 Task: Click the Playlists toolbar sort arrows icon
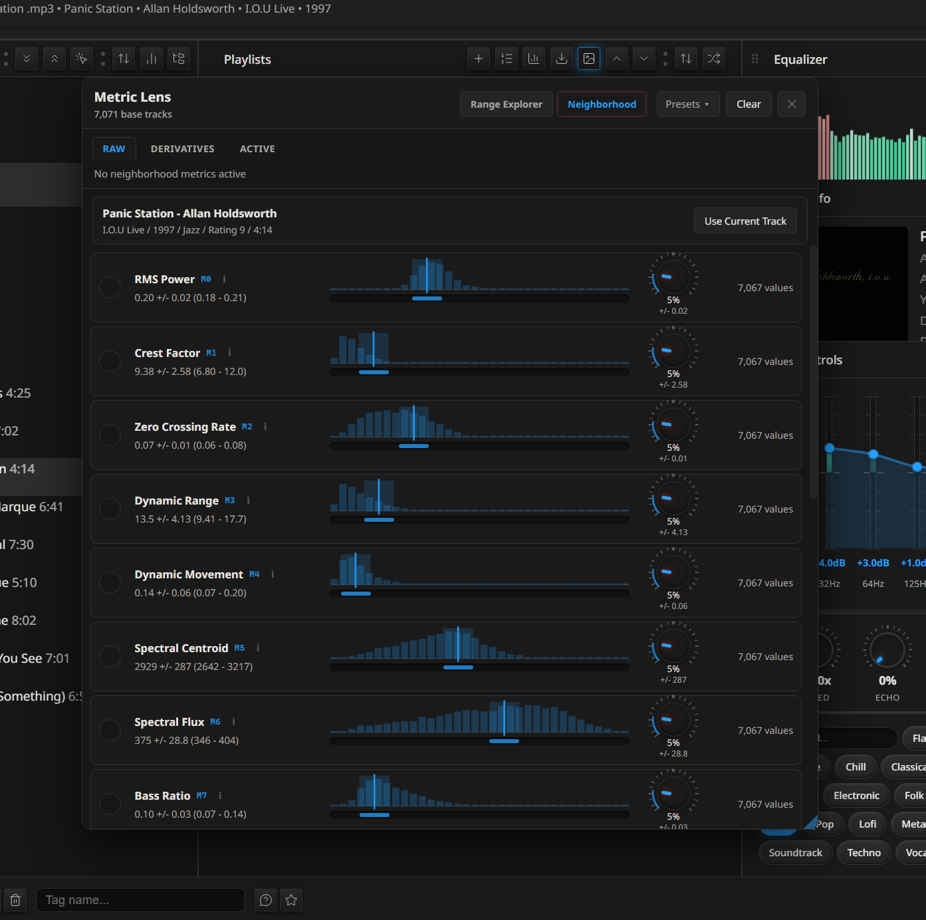686,58
